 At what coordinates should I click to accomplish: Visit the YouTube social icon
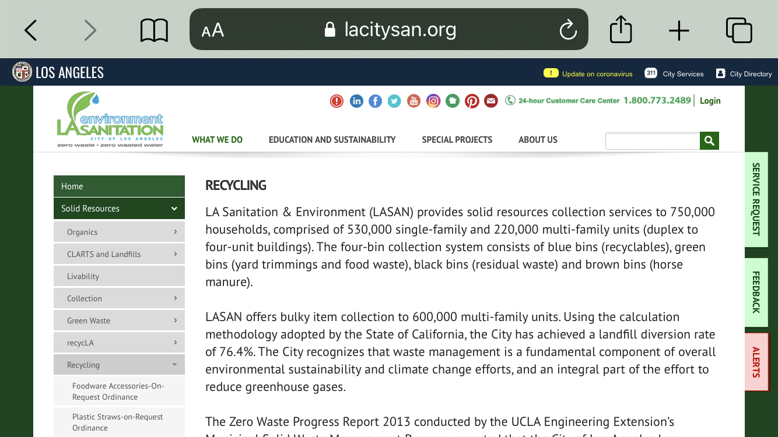click(x=414, y=101)
